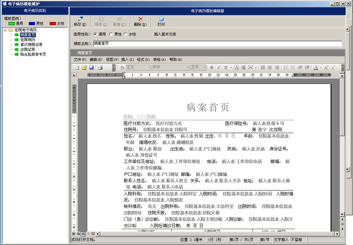Open the font color dropdown arrow
This screenshot has width=353, height=245.
tap(321, 67)
